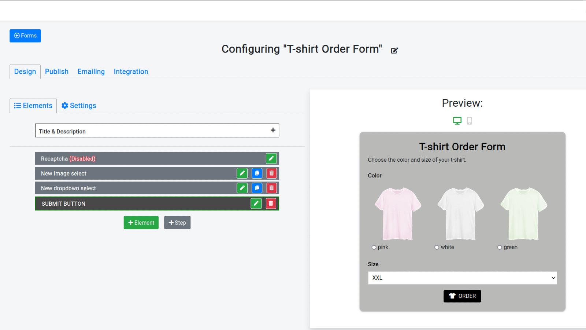The image size is (586, 330).
Task: Duplicate the New Image select element
Action: pos(257,173)
